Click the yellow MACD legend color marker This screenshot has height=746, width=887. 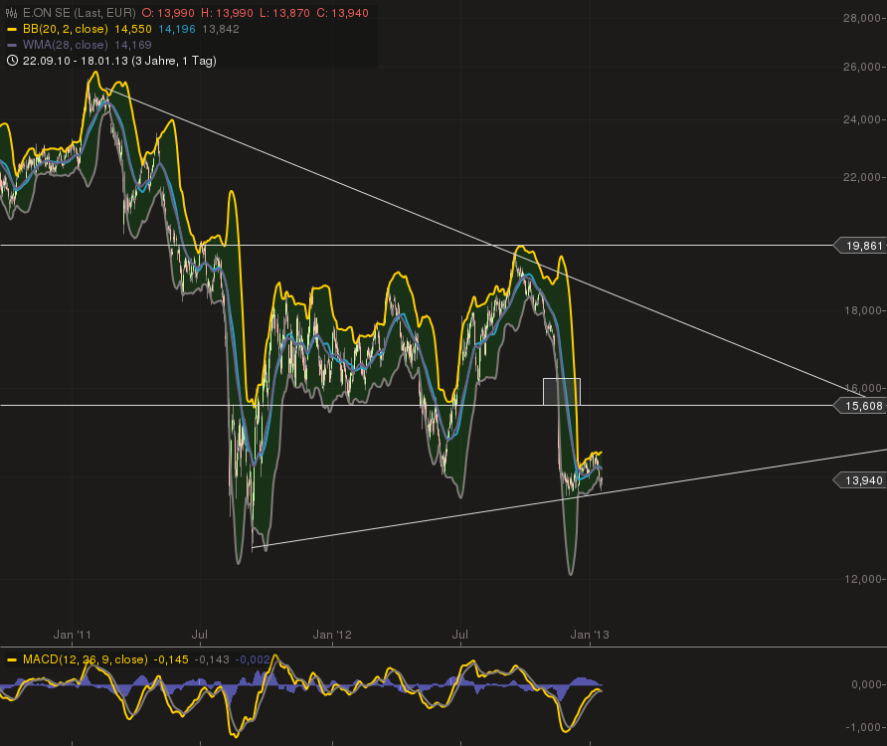[11, 659]
